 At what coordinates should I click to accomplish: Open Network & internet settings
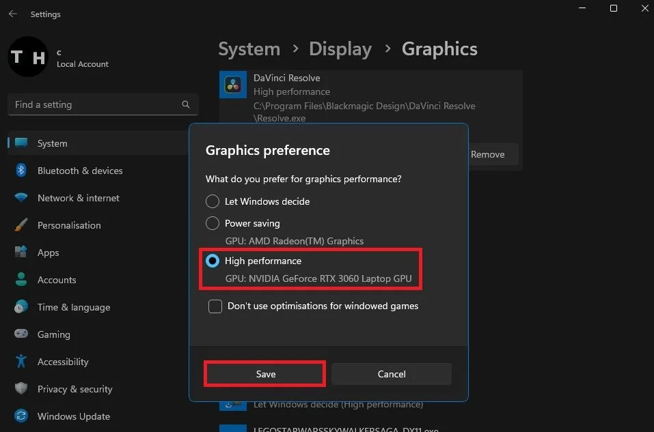point(21,198)
